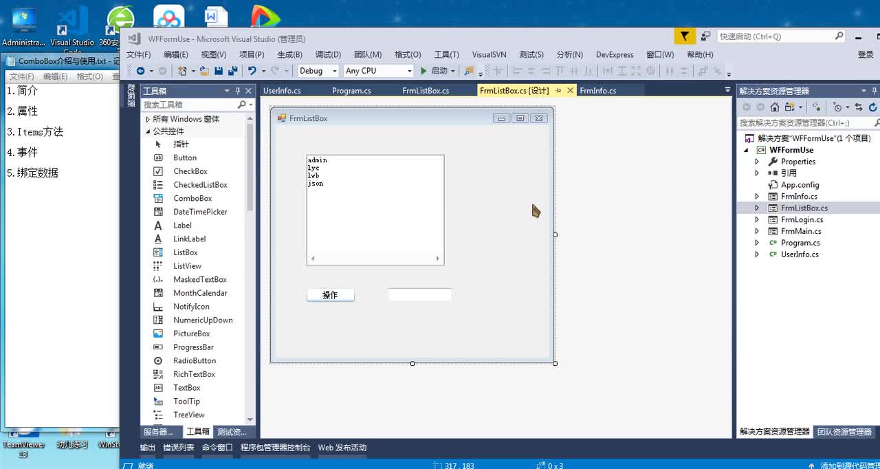The image size is (880, 469).
Task: Pin the FrmListBox.cs [设计] tab
Action: pos(558,91)
